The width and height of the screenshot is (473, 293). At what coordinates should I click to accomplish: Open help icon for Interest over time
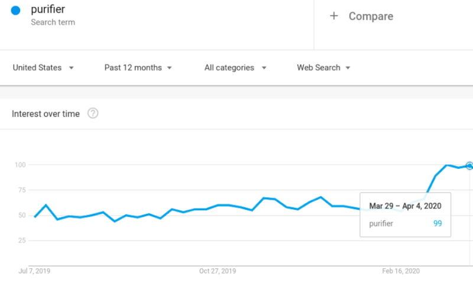coord(93,113)
